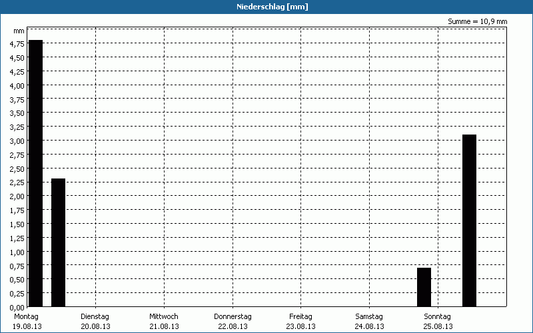Click the date 19.08.13
Screen dimensions: 533x333
[27, 326]
